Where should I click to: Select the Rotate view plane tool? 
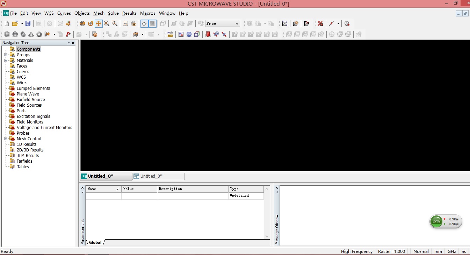coord(91,23)
